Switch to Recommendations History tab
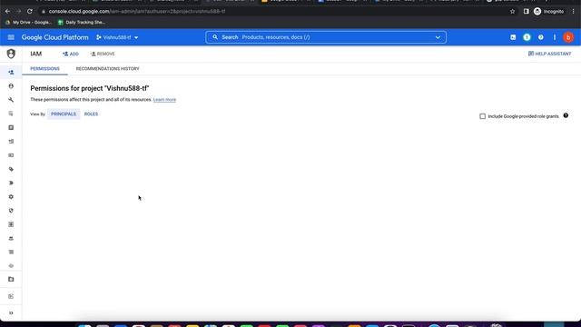581x327 pixels. pyautogui.click(x=107, y=69)
